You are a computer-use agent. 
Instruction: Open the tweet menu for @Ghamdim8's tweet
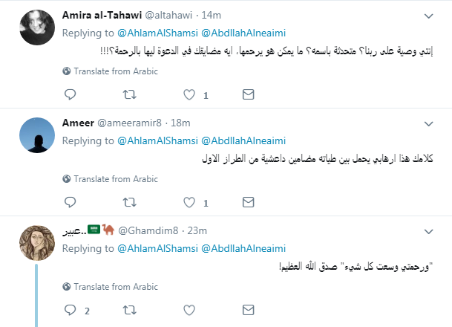[x=428, y=230]
